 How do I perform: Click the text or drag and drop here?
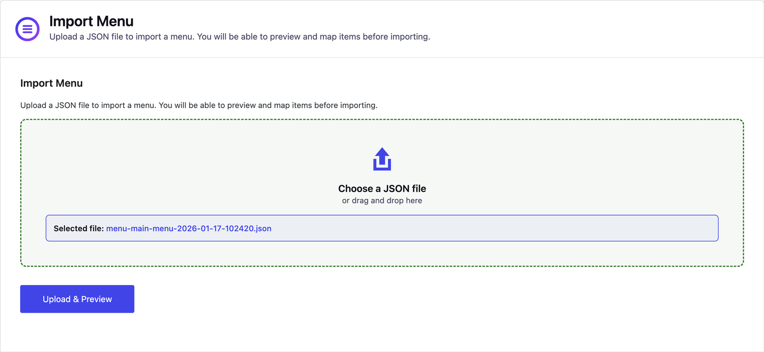pyautogui.click(x=382, y=200)
